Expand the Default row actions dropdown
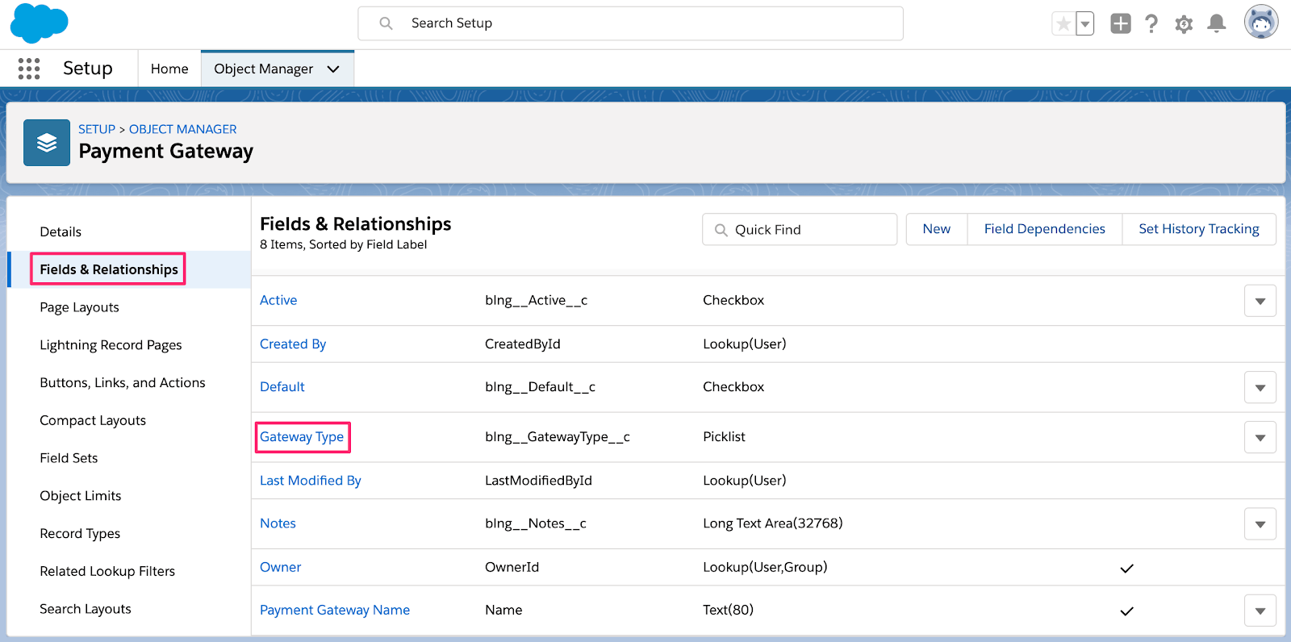 point(1260,388)
